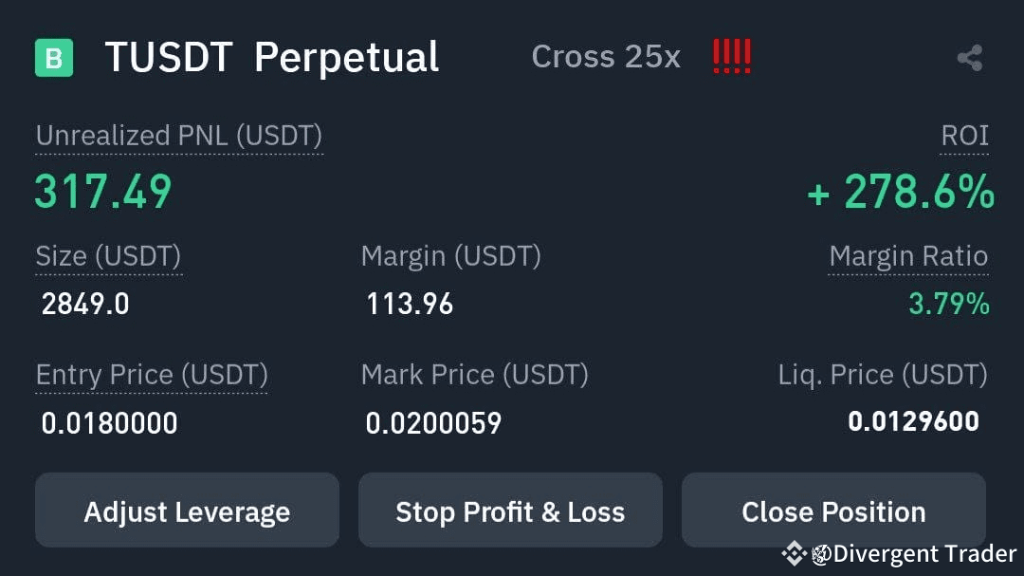
Task: Open Stop Profit & Loss settings
Action: pos(510,510)
